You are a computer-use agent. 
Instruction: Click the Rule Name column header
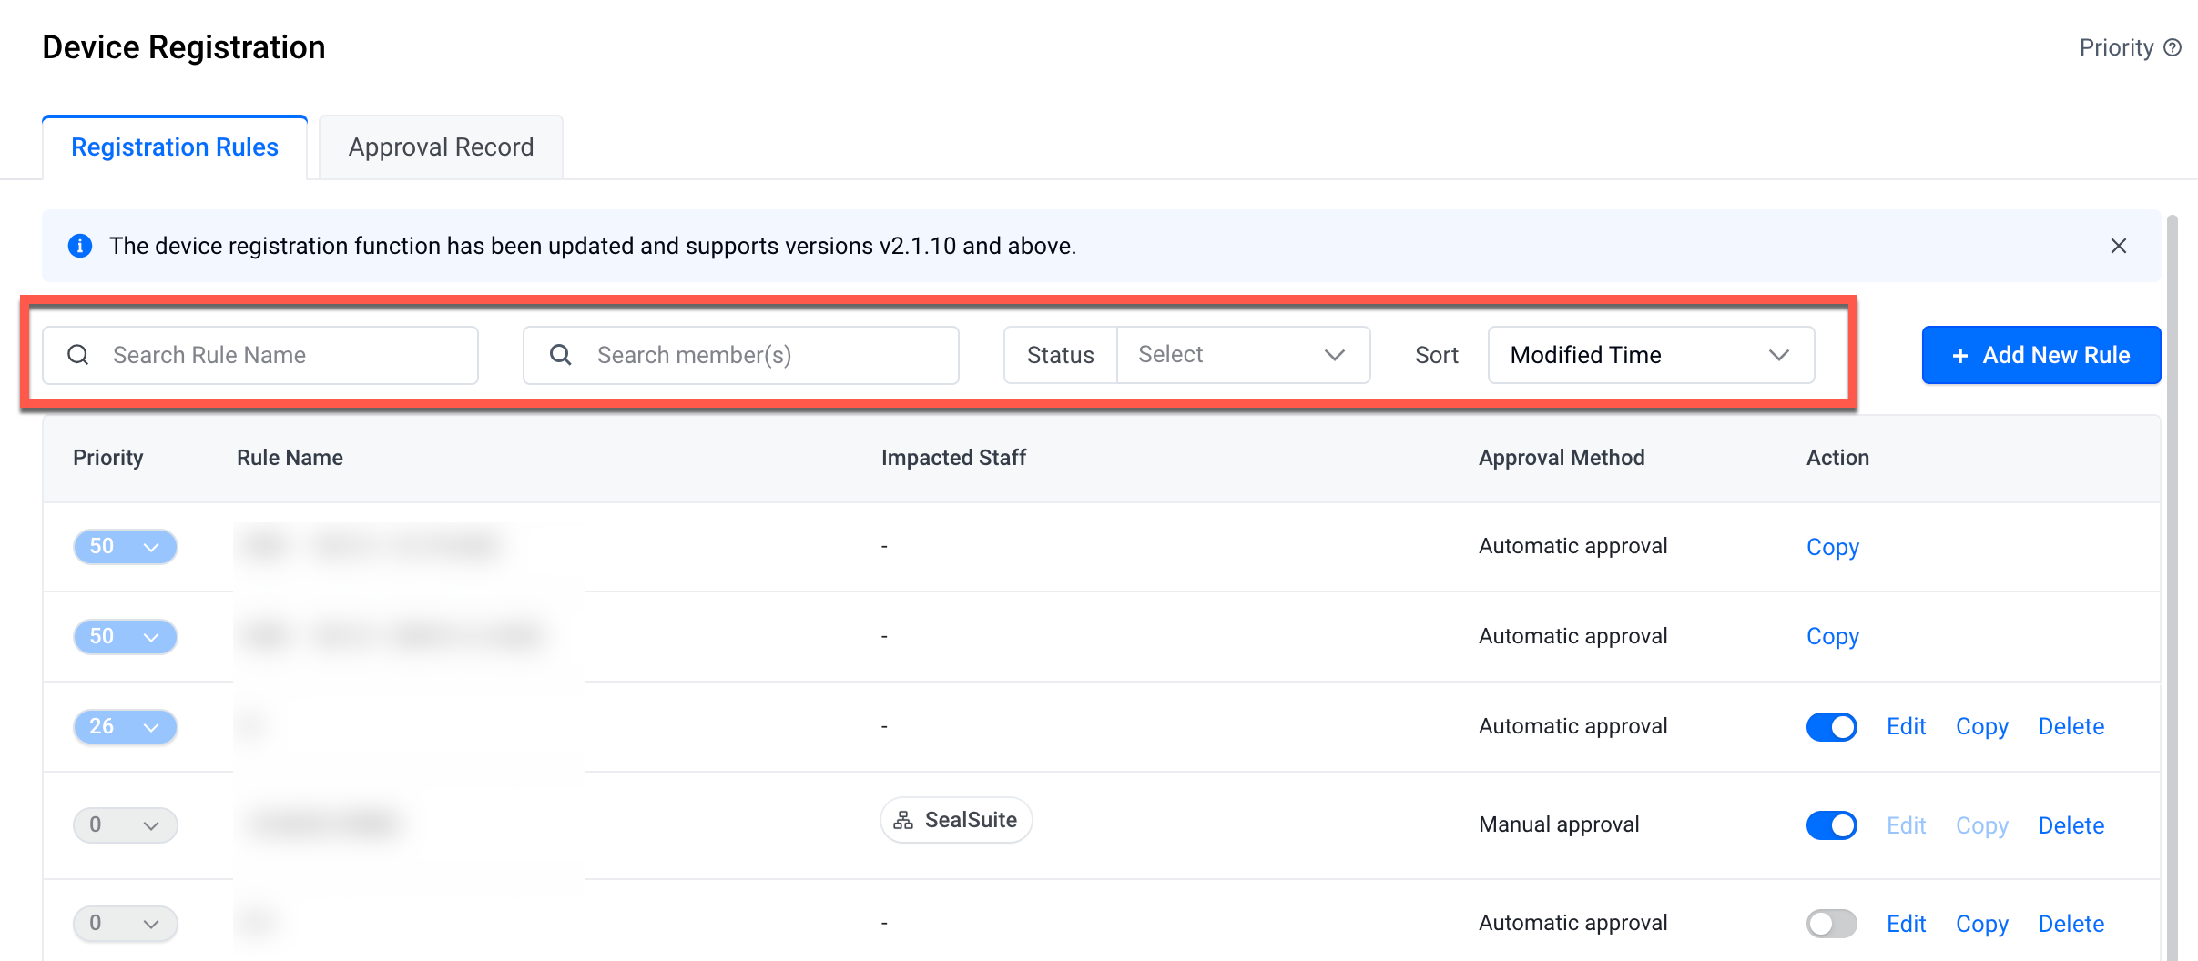pos(290,458)
